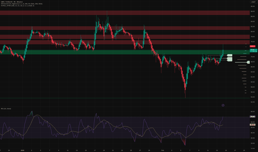The width and height of the screenshot is (258, 152).
Task: Click the QNT / TetherUS symbol title
Action: tap(12, 2)
